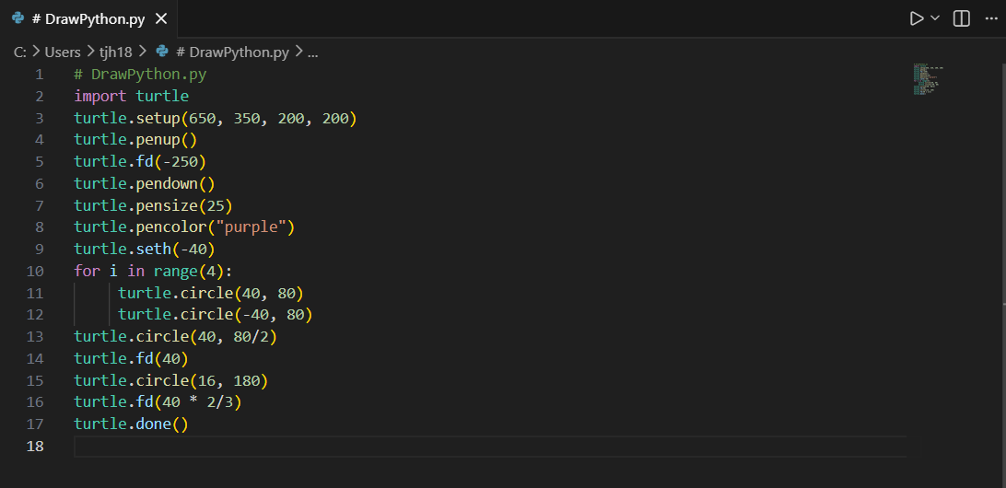
Task: Open the More Actions ellipsis menu
Action: 991,18
